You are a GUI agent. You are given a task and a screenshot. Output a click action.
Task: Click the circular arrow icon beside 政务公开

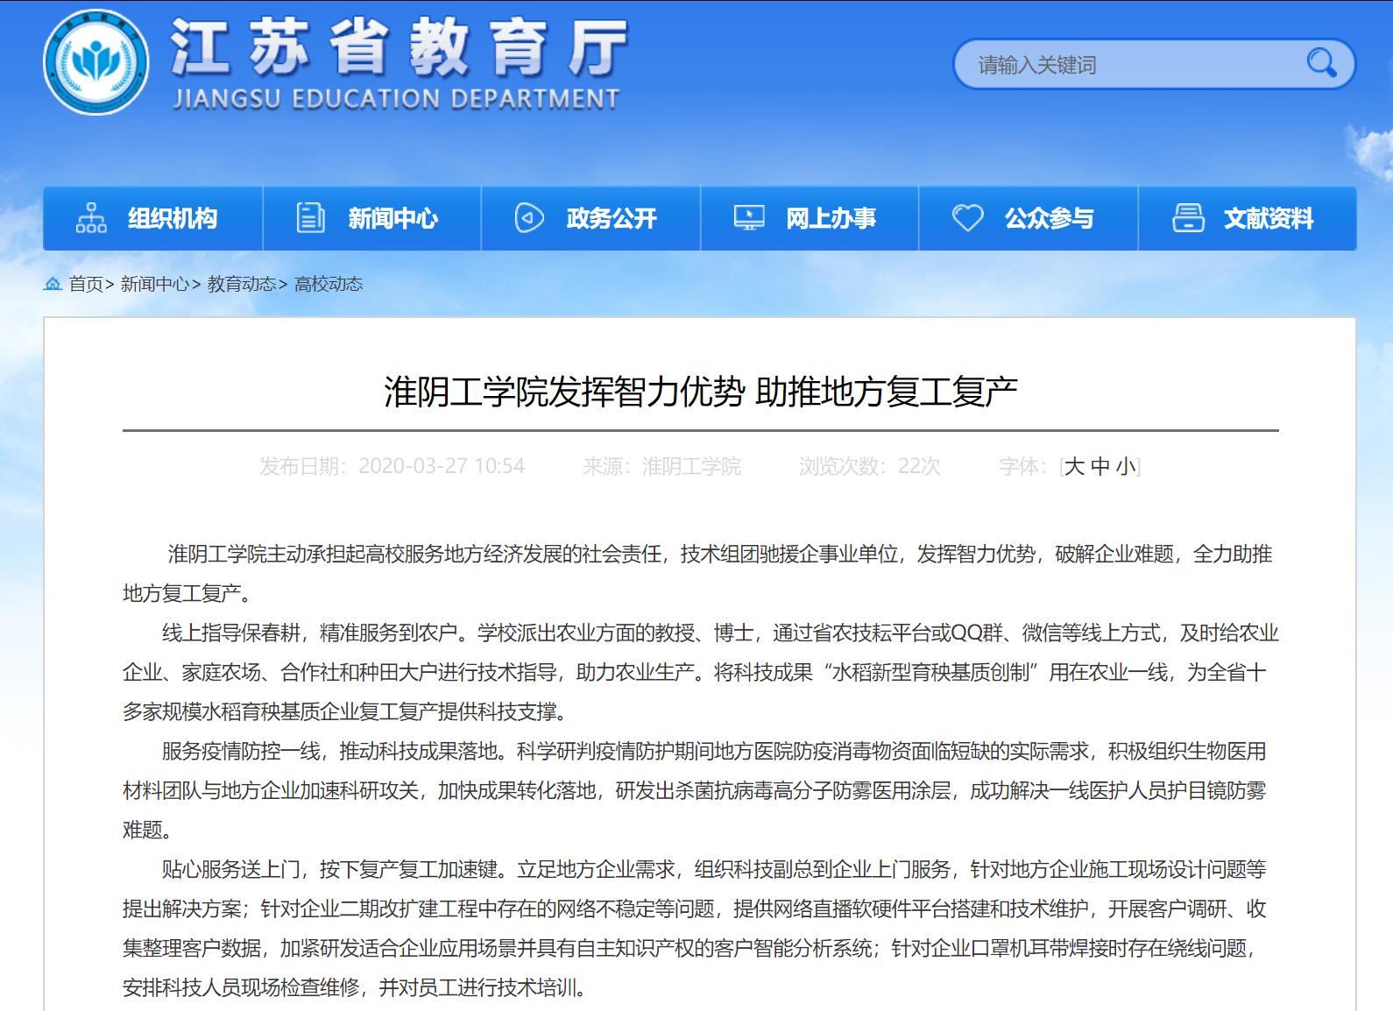tap(529, 218)
